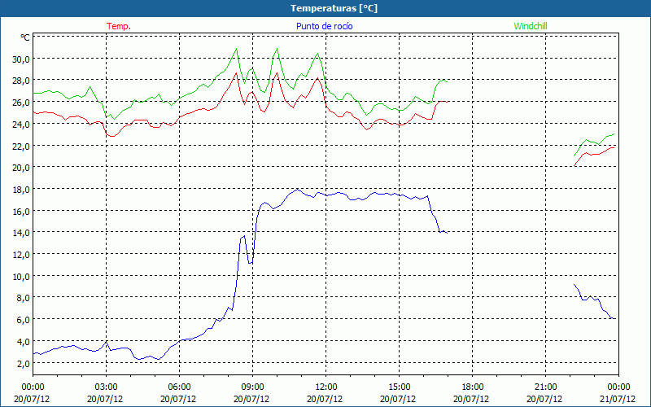Click the 12,0 y-axis value
The image size is (651, 407).
point(21,255)
